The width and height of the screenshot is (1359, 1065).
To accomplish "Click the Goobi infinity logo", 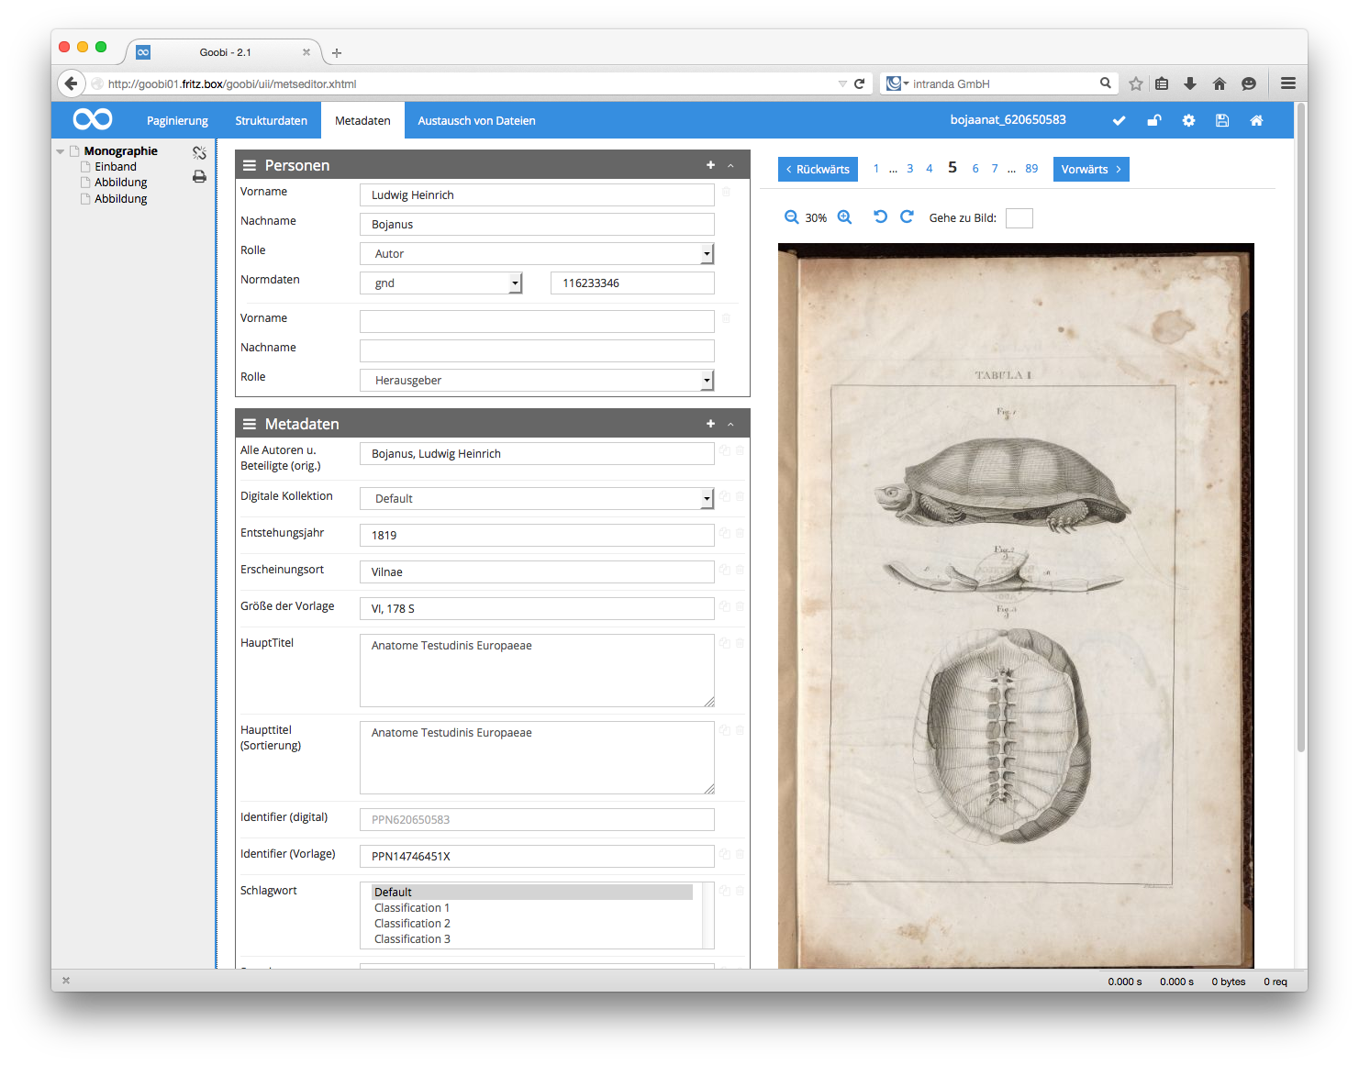I will pos(93,119).
